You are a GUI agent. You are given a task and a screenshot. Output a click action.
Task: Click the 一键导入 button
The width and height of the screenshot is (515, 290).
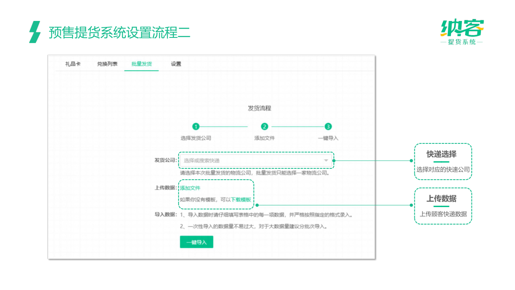(196, 242)
